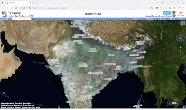The width and height of the screenshot is (186, 110).
Task: Click the National Remote Sensing Centre text
Action: tap(158, 16)
